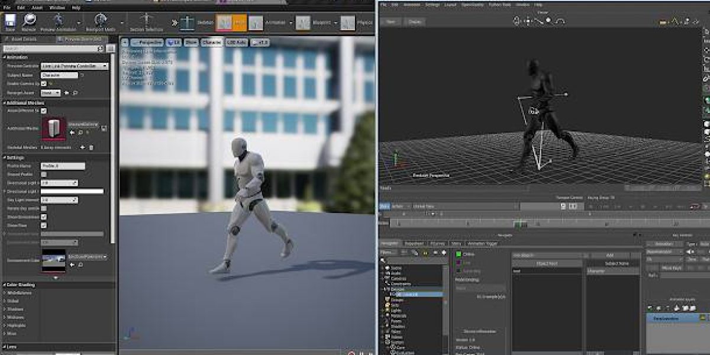Click the white Directional Light color bar
This screenshot has height=355, width=710.
point(72,192)
